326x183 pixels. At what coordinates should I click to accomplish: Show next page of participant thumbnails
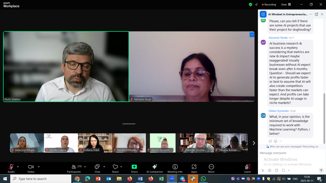pyautogui.click(x=254, y=143)
